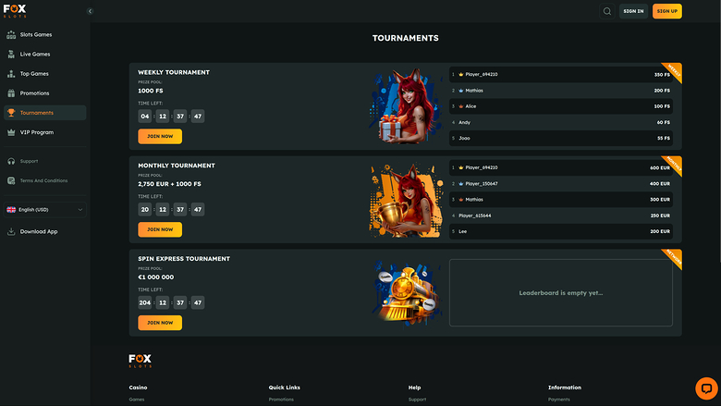Join the Weekly Tournament
This screenshot has width=721, height=406.
160,136
